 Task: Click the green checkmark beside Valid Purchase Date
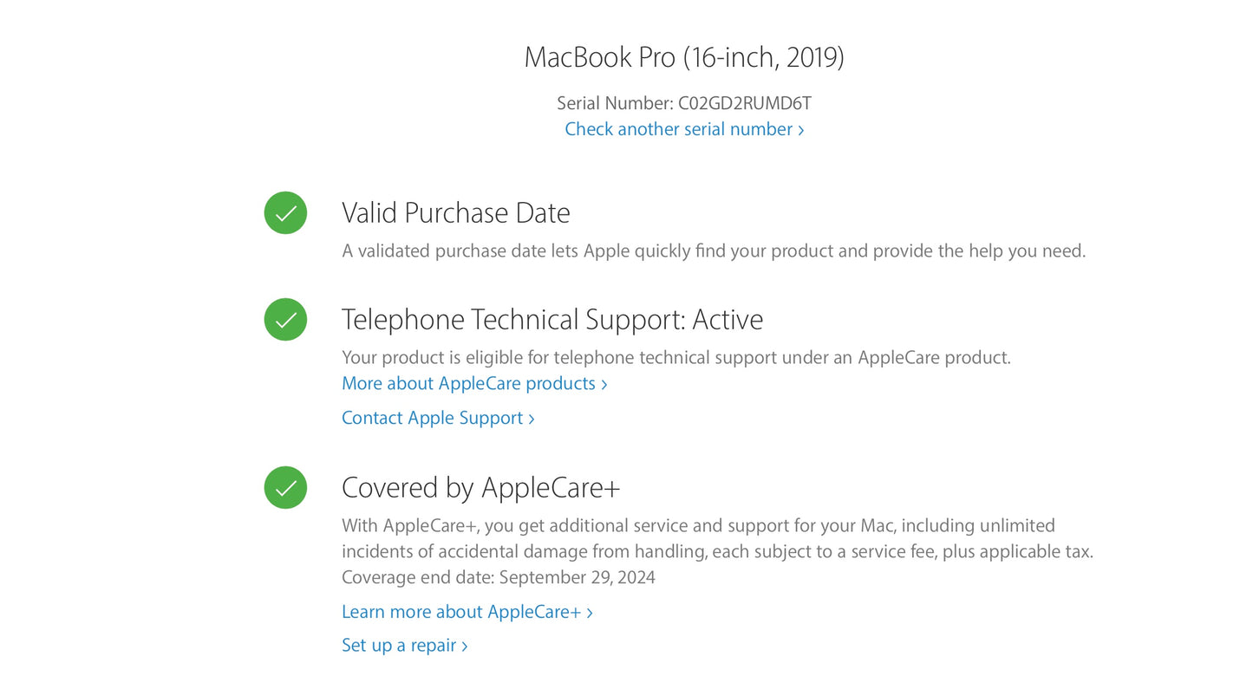pyautogui.click(x=285, y=212)
